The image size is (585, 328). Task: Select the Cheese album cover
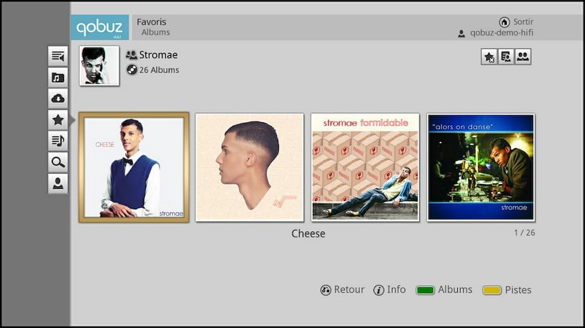134,168
